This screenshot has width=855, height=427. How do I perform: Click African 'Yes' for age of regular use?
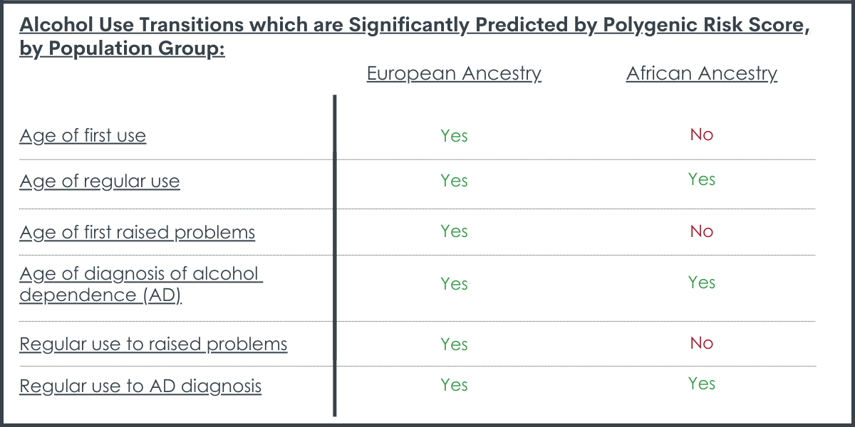click(702, 179)
